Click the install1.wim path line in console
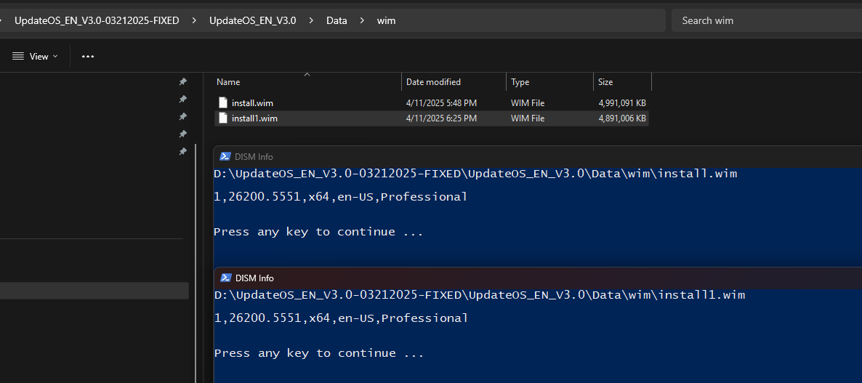Viewport: 862px width, 383px height. point(480,296)
